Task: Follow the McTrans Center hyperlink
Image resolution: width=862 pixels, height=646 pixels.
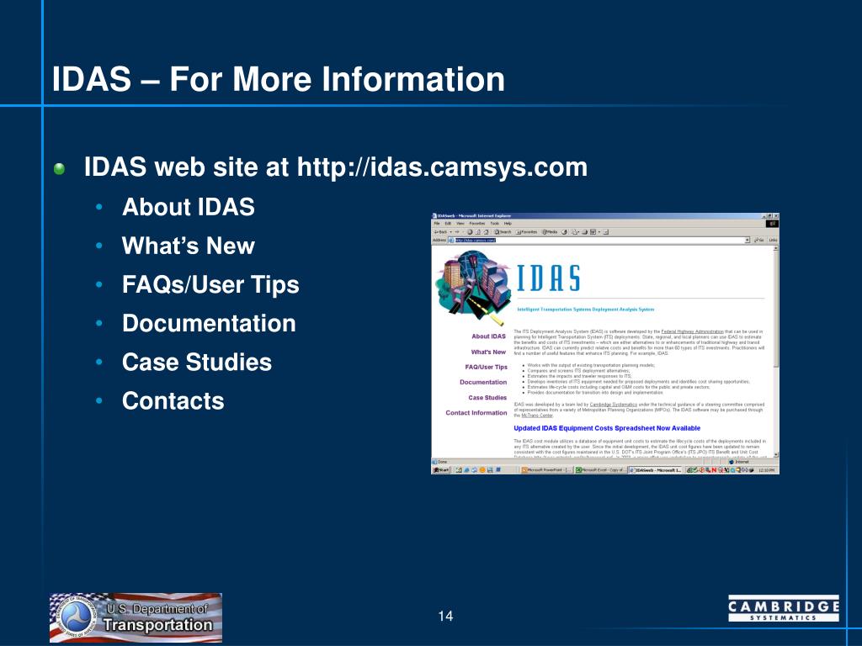Action: pos(537,416)
